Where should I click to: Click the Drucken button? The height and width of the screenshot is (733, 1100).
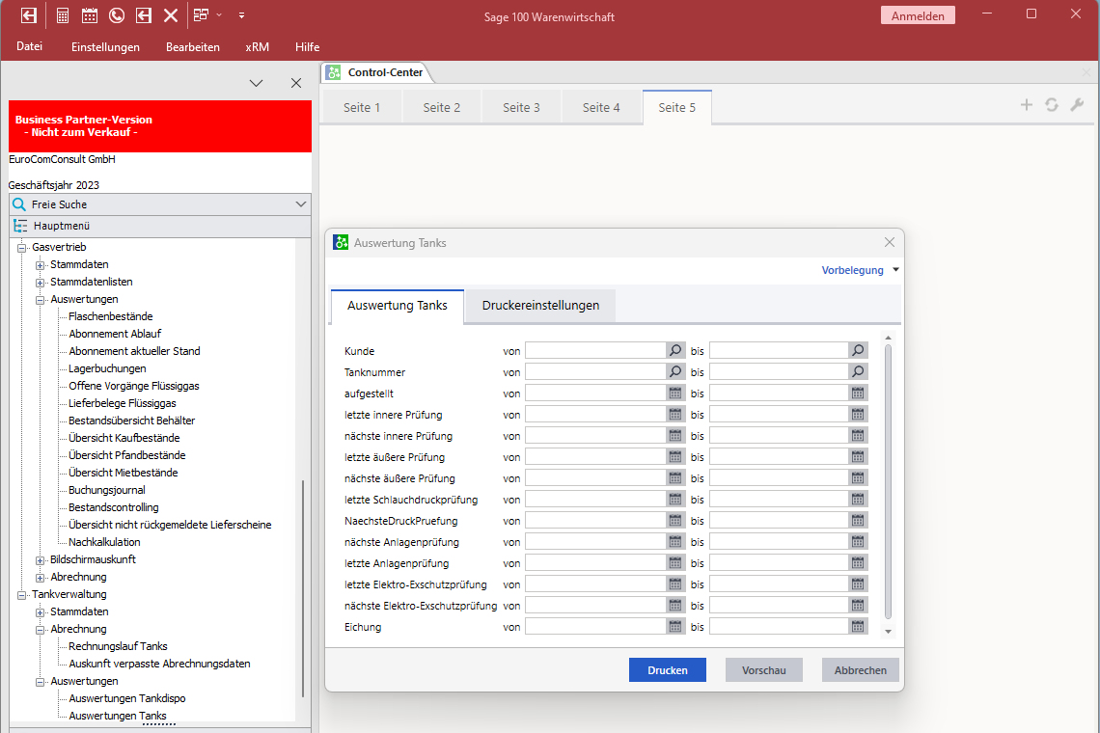tap(667, 670)
